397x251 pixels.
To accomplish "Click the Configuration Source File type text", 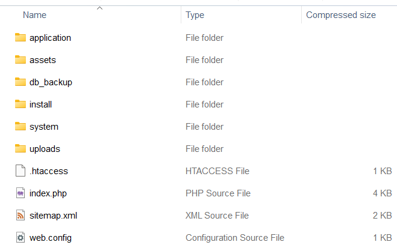I will pos(235,238).
